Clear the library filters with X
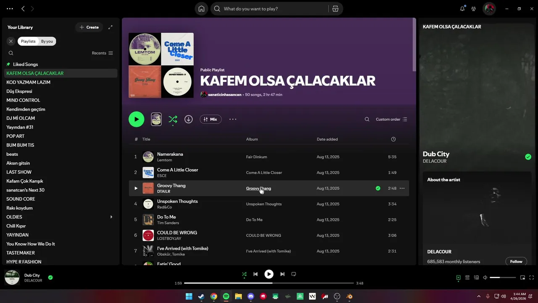The width and height of the screenshot is (538, 303). [x=11, y=41]
